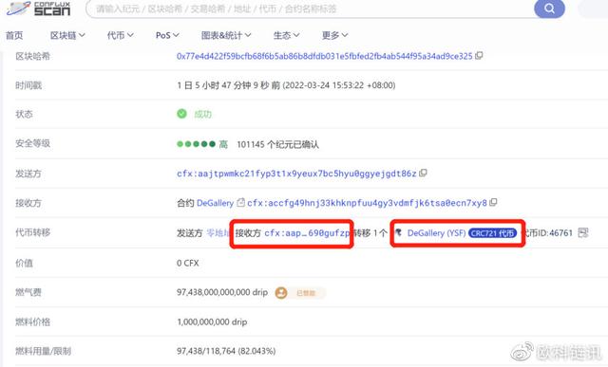Viewport: 608px width, 367px height.
Task: Open the PoS dropdown menu
Action: pos(167,36)
